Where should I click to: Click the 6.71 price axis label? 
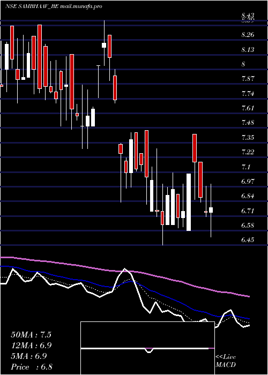[x=248, y=211]
